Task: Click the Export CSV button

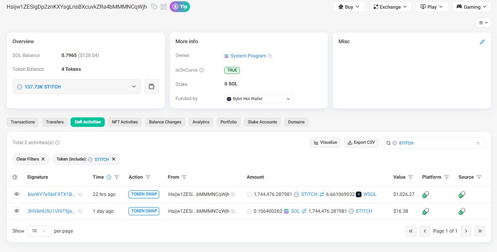Action: point(361,143)
